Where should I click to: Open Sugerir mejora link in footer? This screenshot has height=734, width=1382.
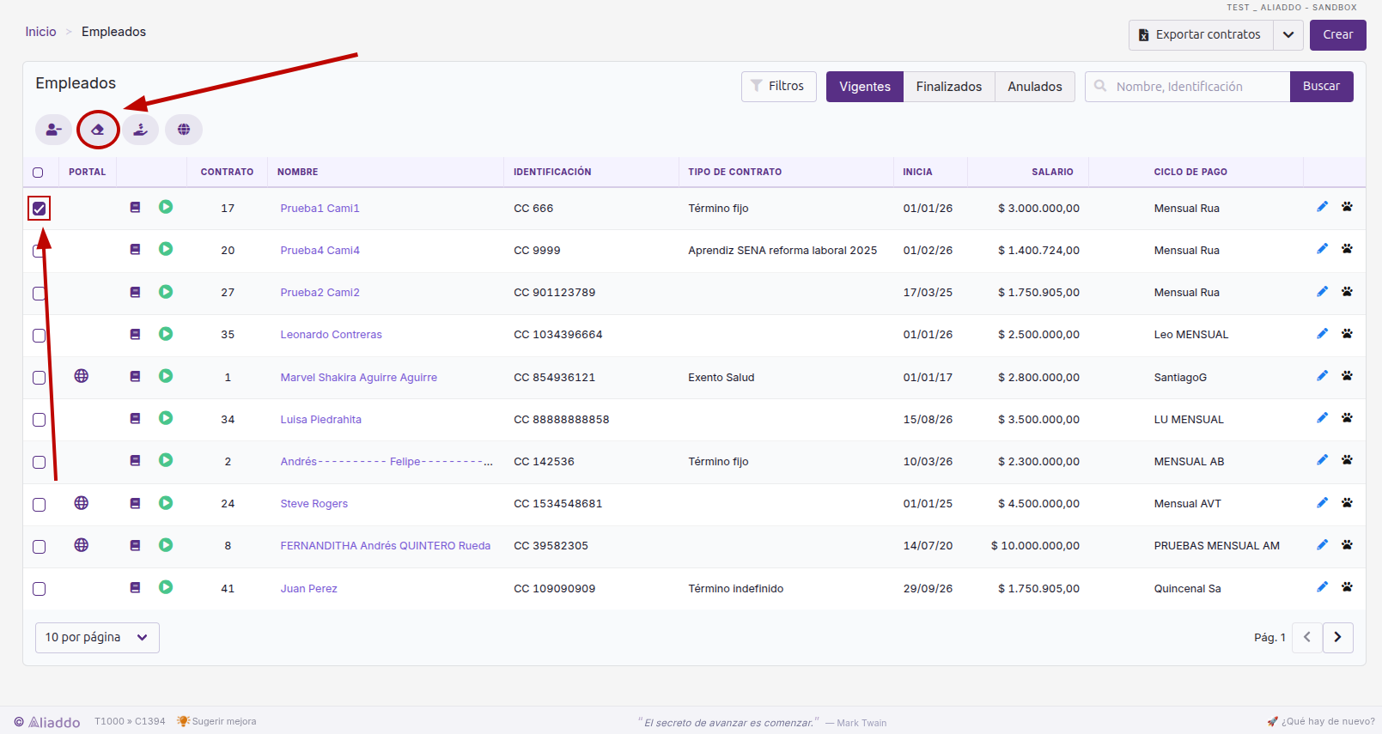click(x=216, y=721)
